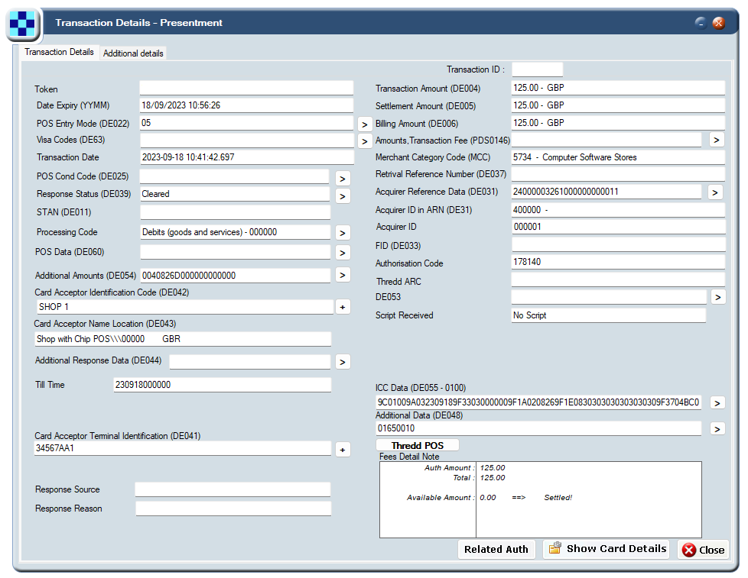
Task: Click the Transaction ID input field
Action: point(537,69)
